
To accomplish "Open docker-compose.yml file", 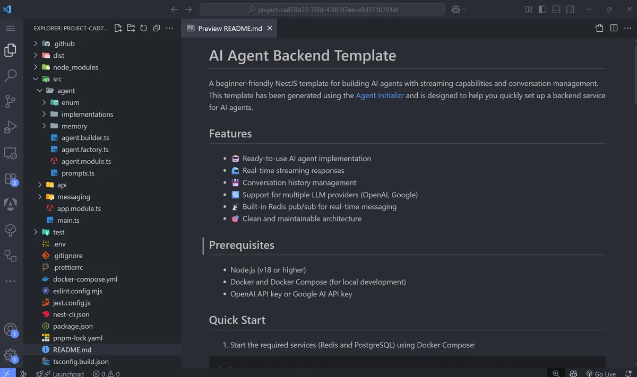I will 85,279.
